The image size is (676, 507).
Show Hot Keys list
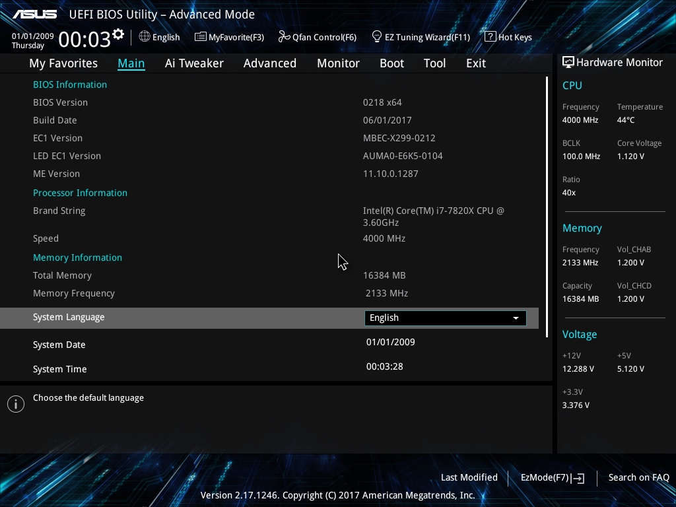tap(515, 37)
